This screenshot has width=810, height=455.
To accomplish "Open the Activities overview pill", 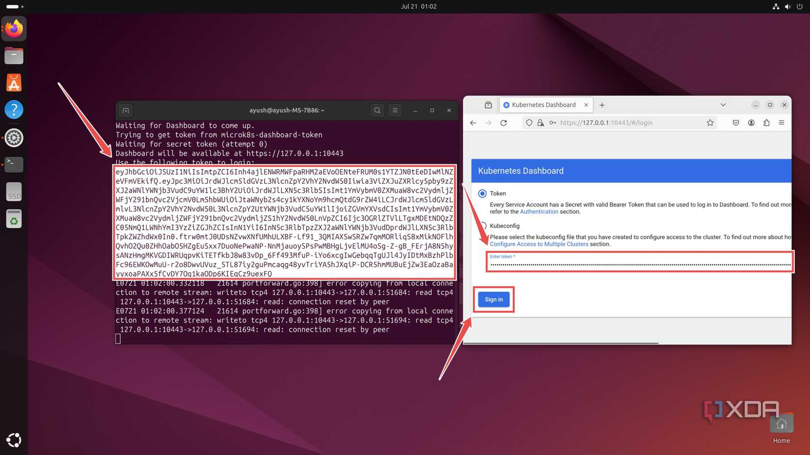I will pyautogui.click(x=15, y=6).
